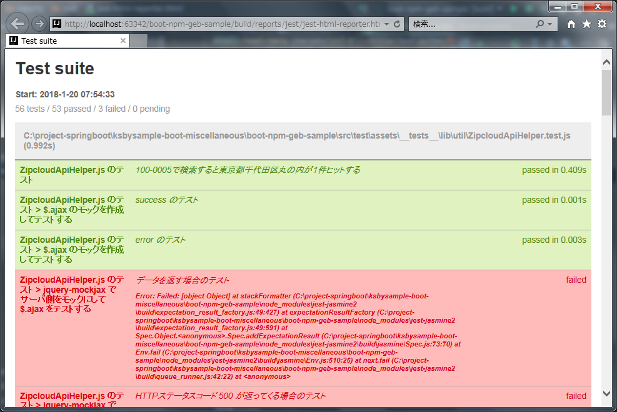Open the browser Home page

pyautogui.click(x=571, y=24)
